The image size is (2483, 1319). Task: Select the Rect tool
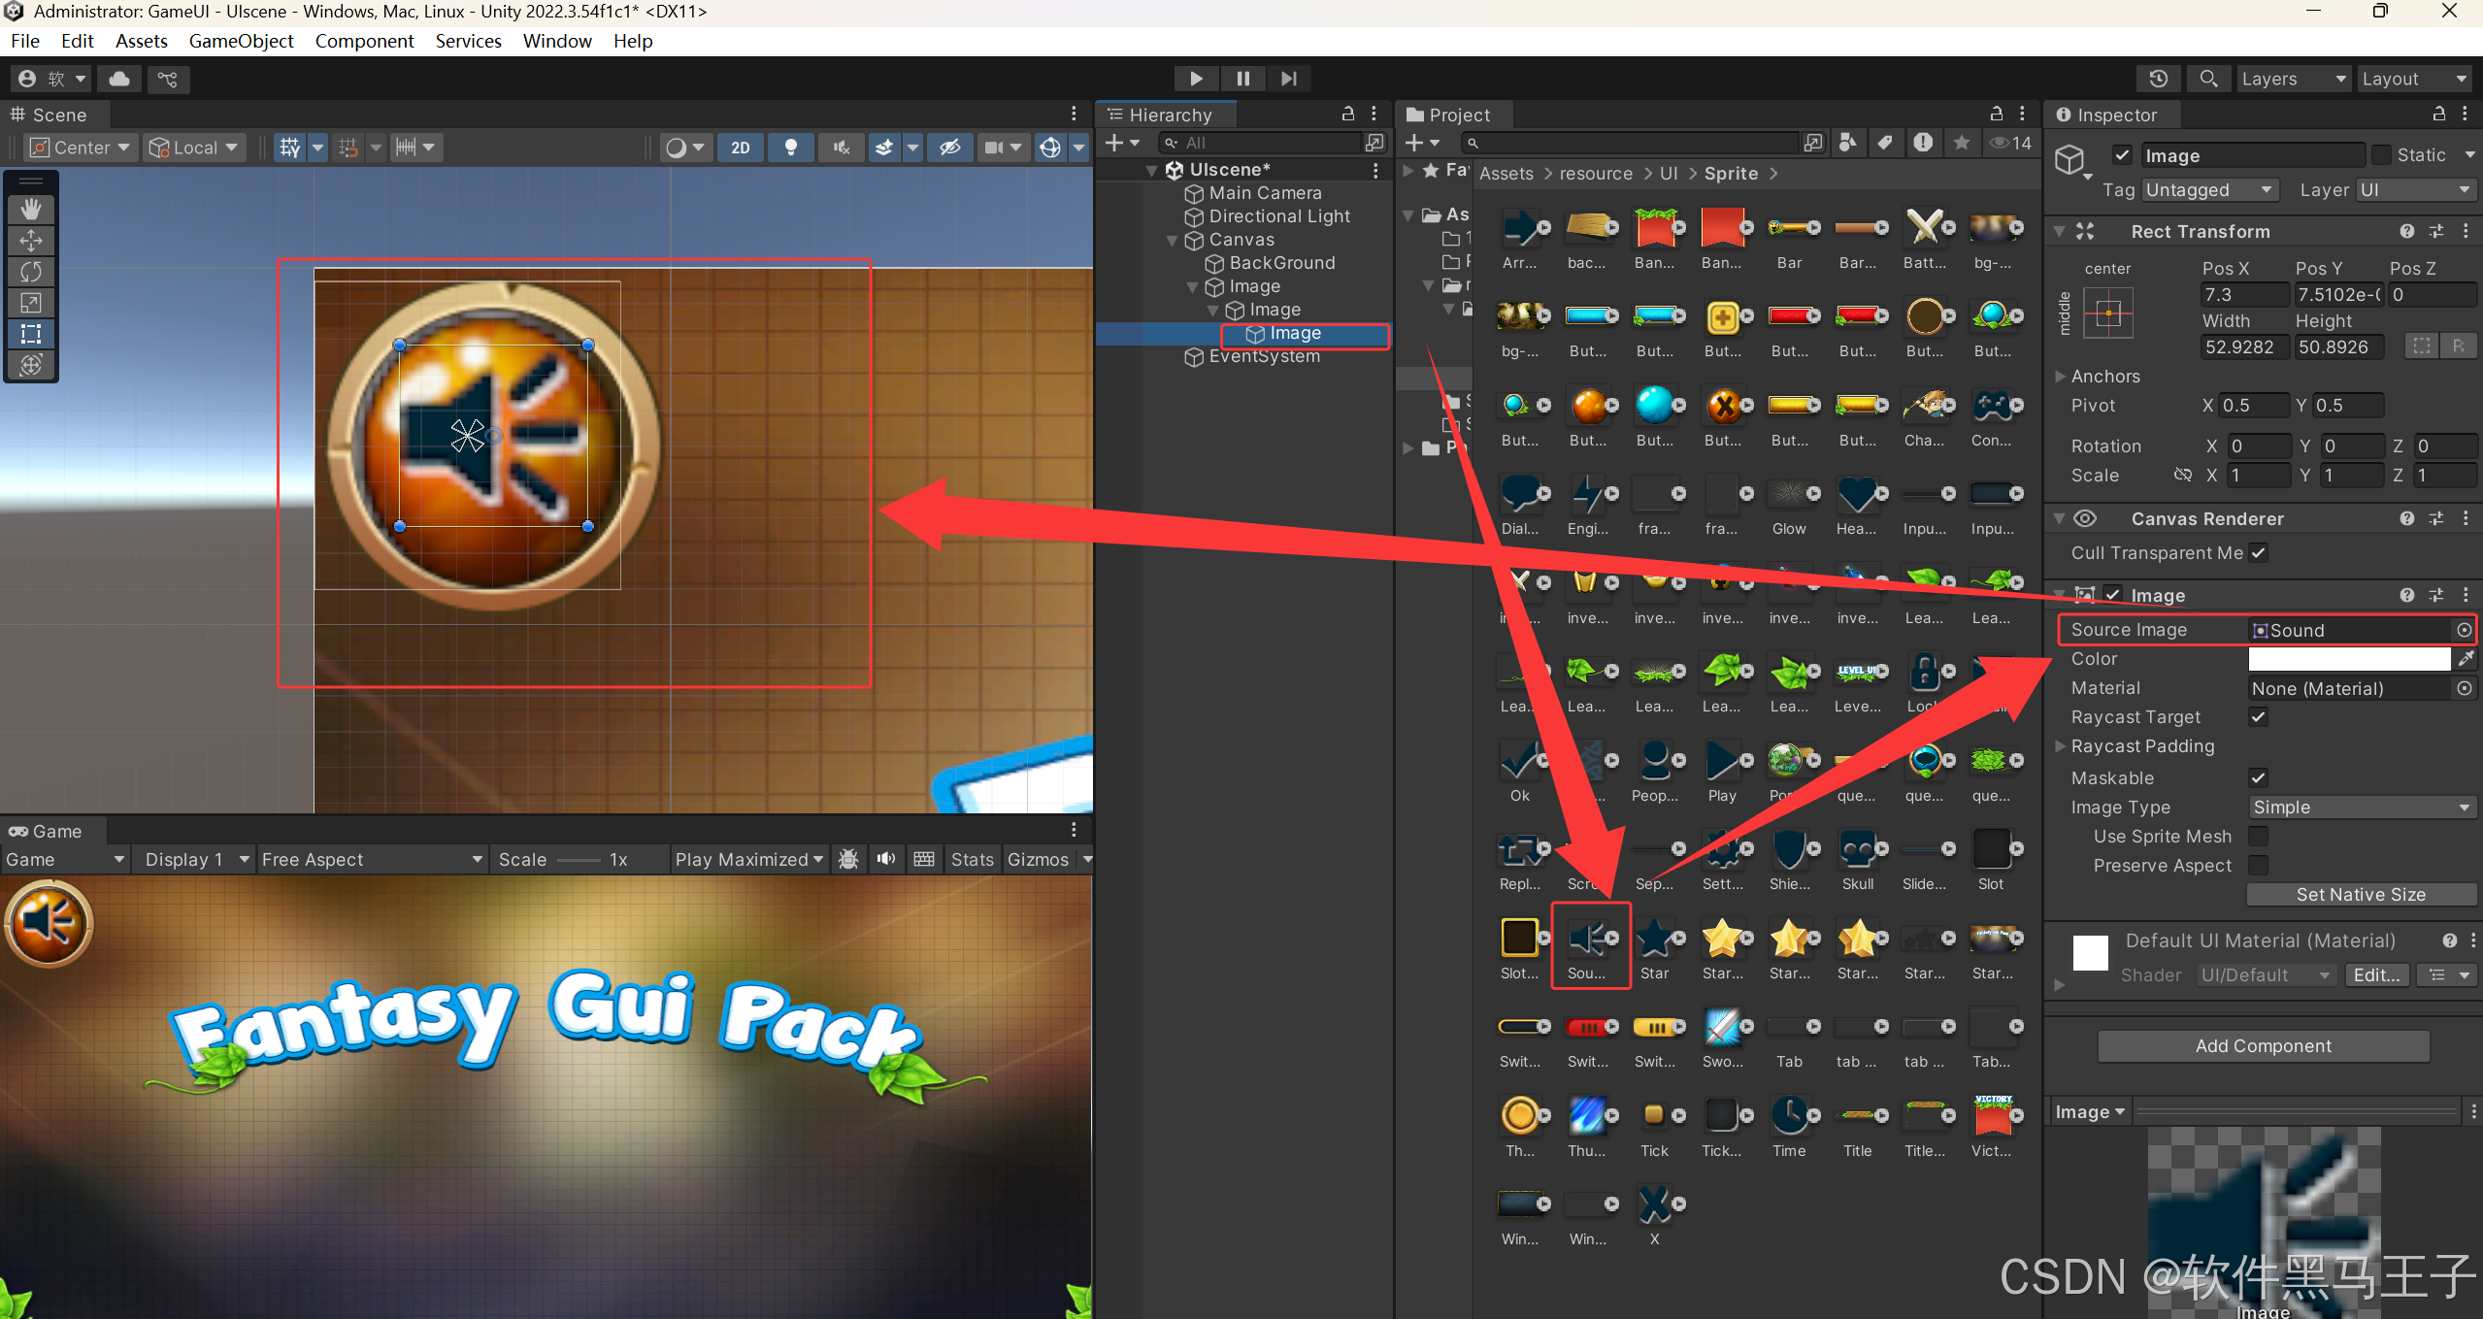[x=31, y=334]
